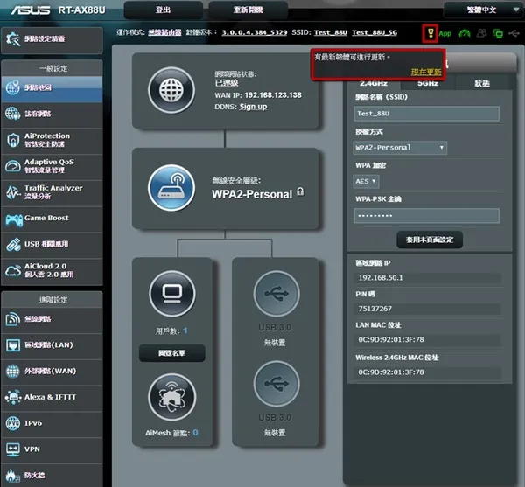Click the Logout button at top

point(164,10)
